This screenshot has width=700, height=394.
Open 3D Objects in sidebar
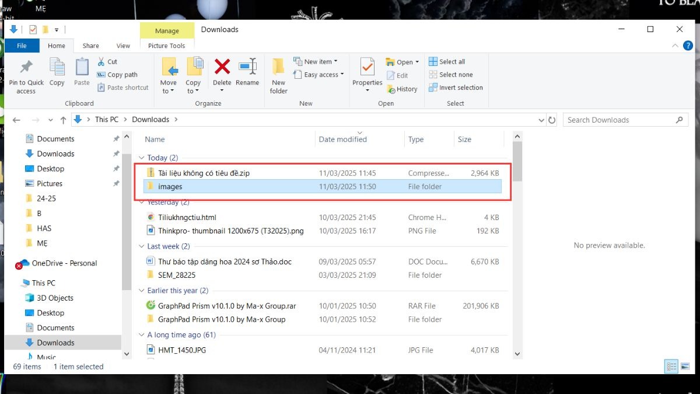55,298
